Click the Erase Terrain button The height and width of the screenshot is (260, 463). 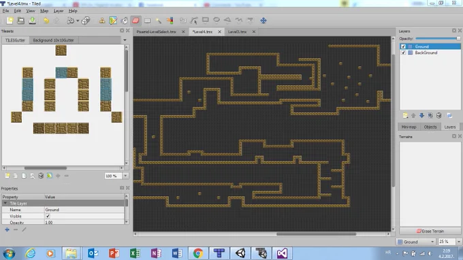pyautogui.click(x=430, y=231)
